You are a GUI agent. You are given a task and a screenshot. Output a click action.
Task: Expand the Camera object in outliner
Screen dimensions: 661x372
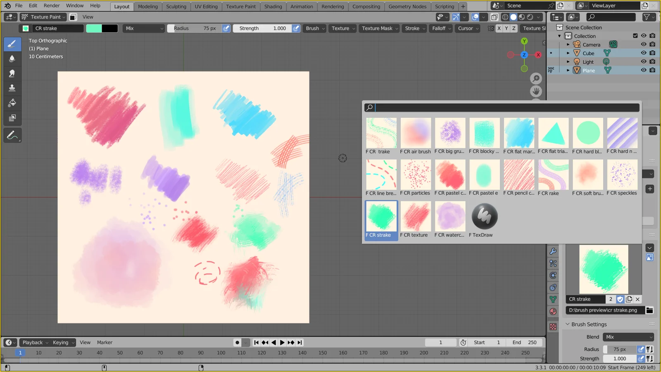568,45
